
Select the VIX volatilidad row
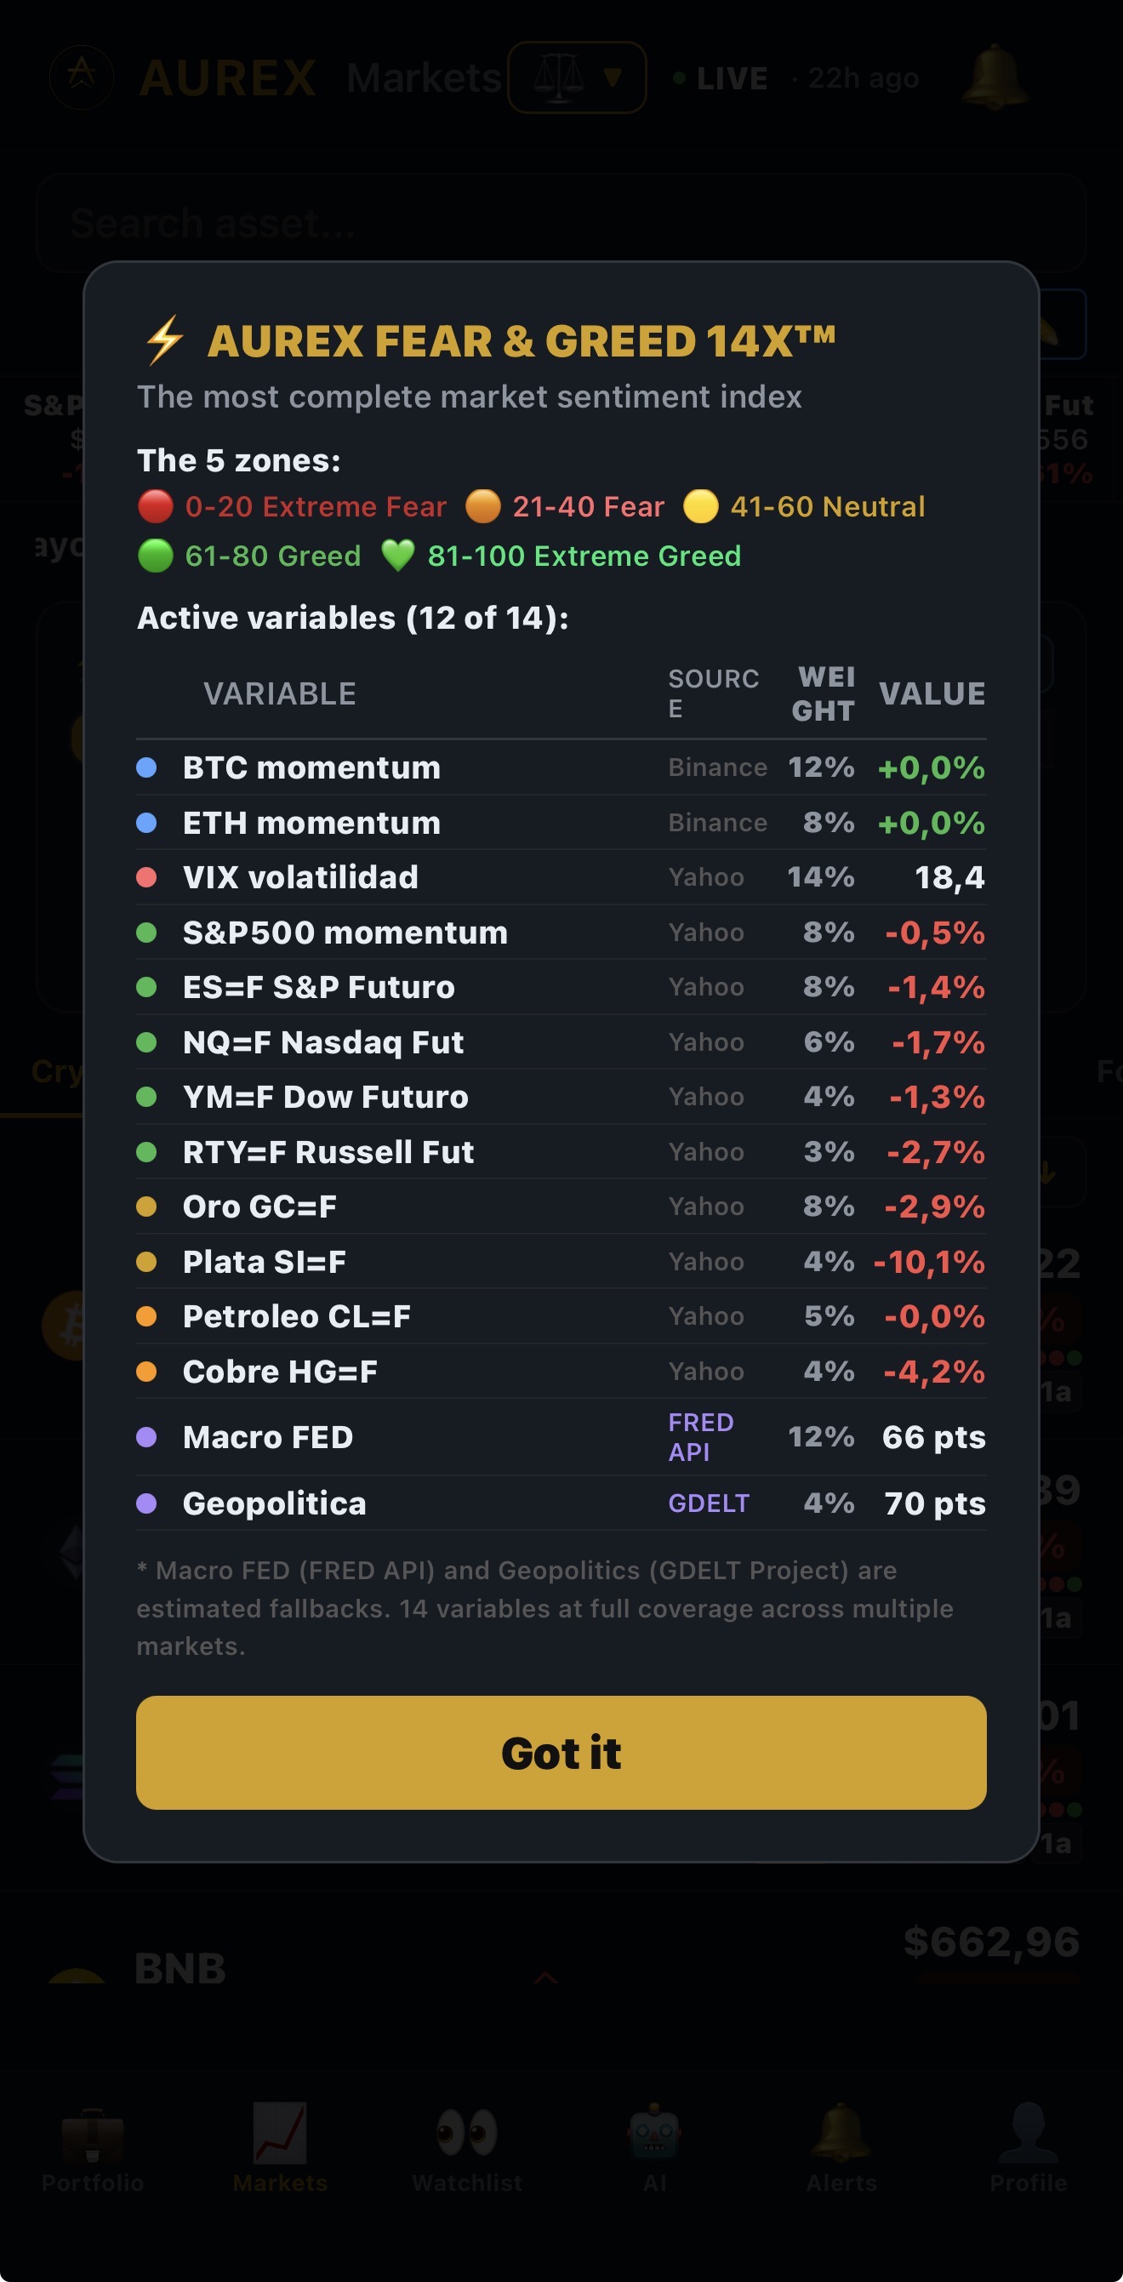(x=561, y=877)
